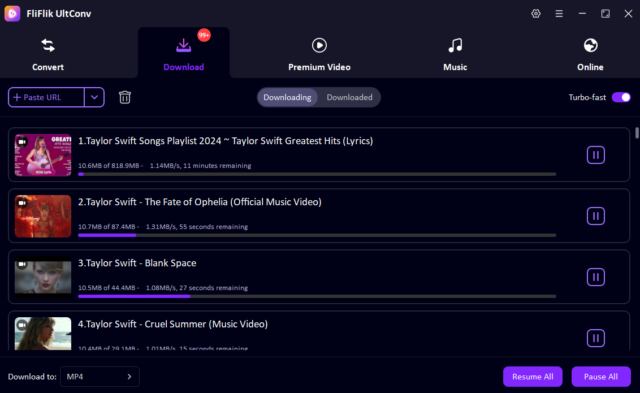
Task: Select the Downloading view
Action: coord(287,97)
